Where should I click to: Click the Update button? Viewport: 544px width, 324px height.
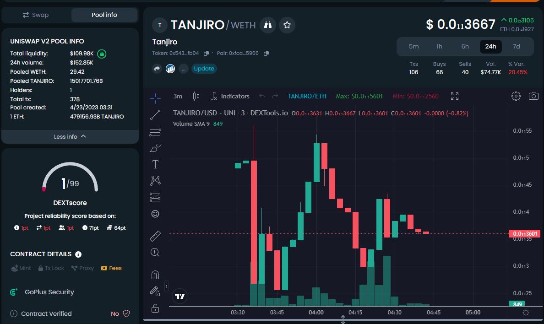(x=204, y=69)
